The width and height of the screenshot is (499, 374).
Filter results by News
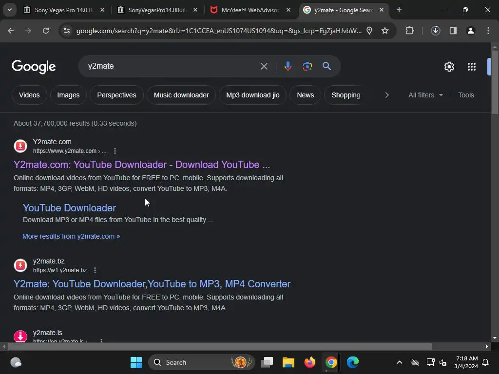(305, 95)
